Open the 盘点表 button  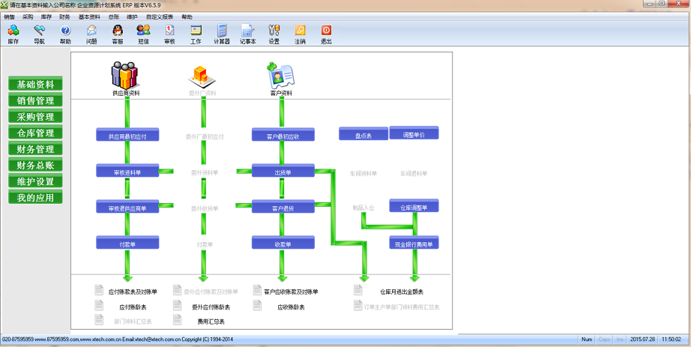(363, 134)
